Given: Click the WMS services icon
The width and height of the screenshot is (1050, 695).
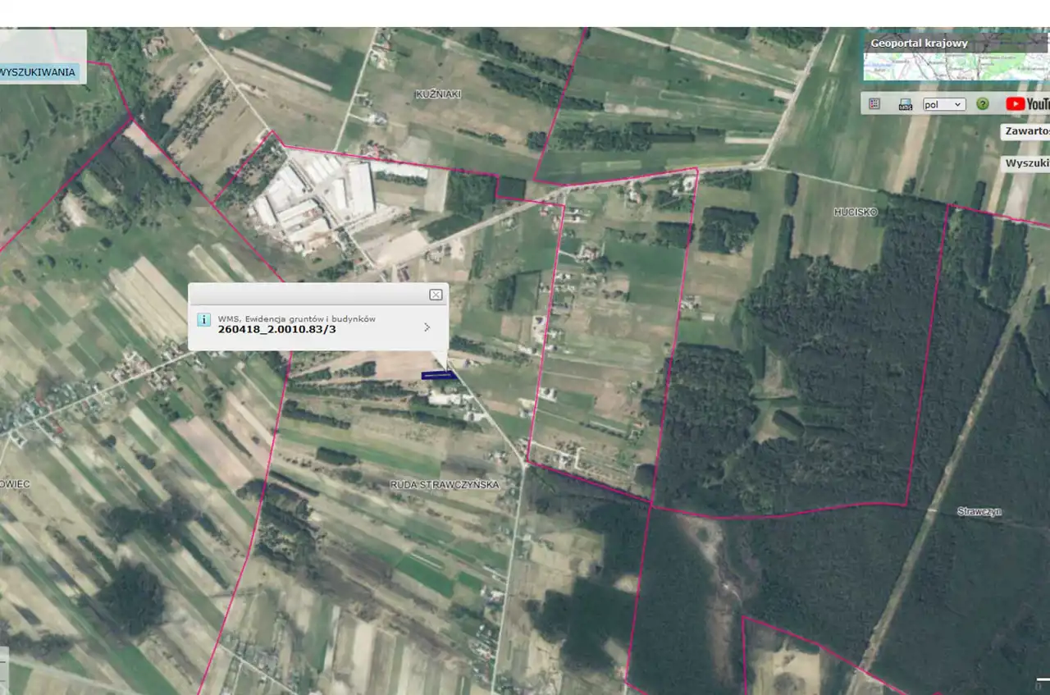Looking at the screenshot, I should click(906, 104).
